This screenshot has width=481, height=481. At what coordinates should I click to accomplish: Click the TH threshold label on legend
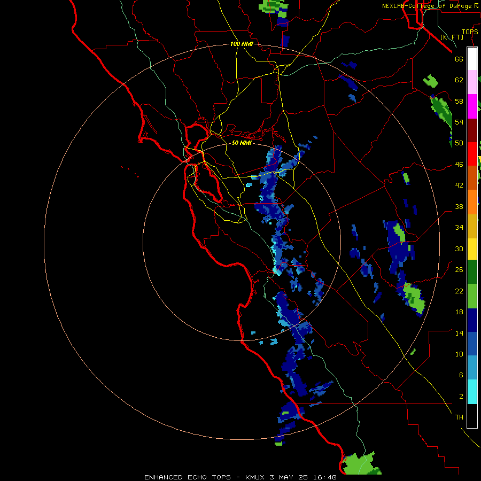point(459,417)
